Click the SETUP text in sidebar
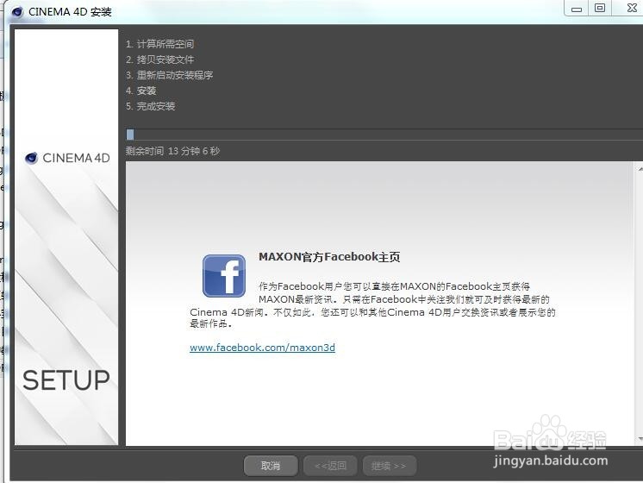The width and height of the screenshot is (643, 483). [66, 380]
